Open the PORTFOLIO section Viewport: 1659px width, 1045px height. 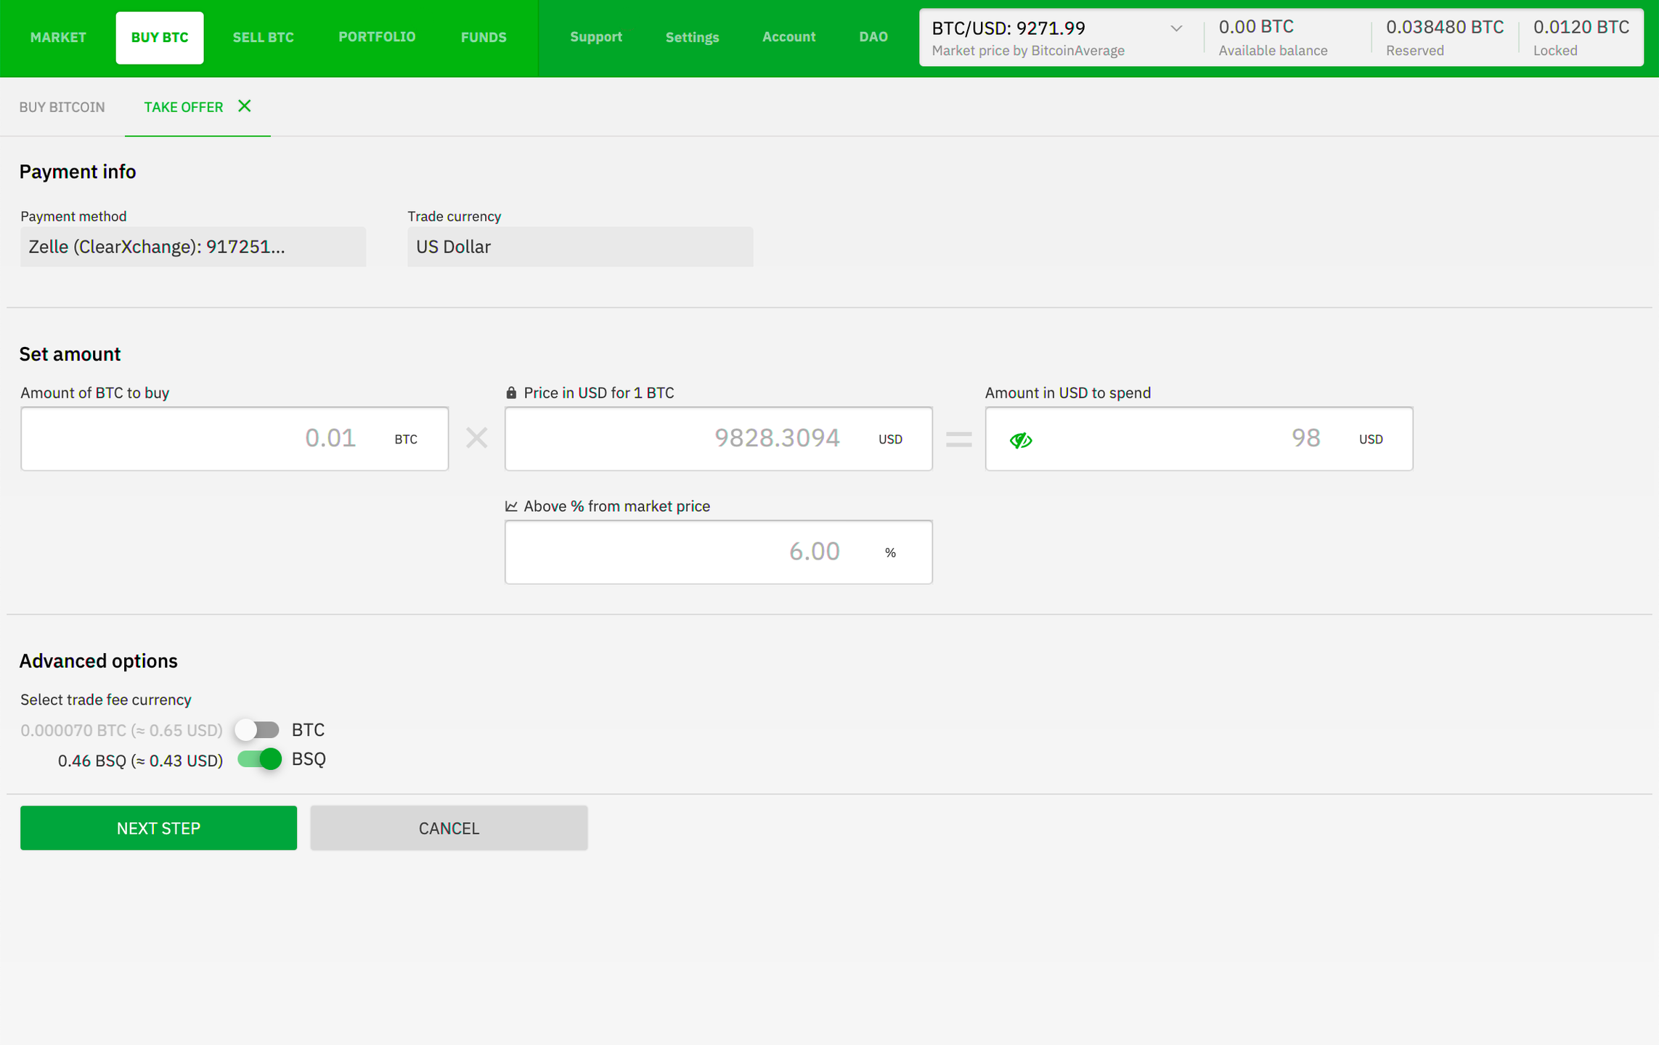pyautogui.click(x=377, y=37)
